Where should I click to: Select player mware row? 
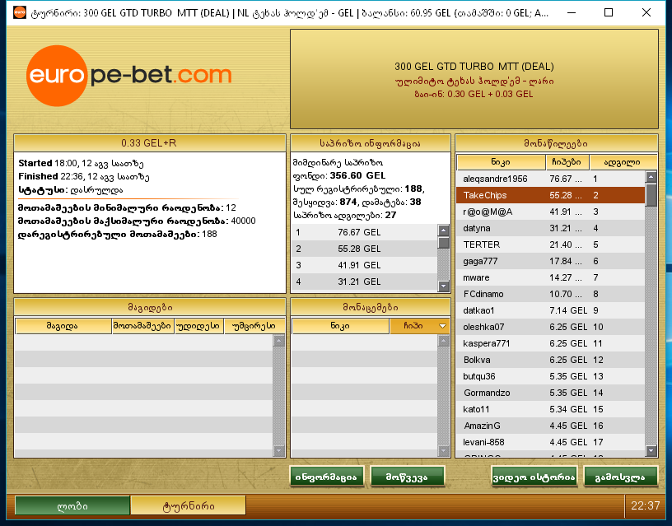coord(550,277)
